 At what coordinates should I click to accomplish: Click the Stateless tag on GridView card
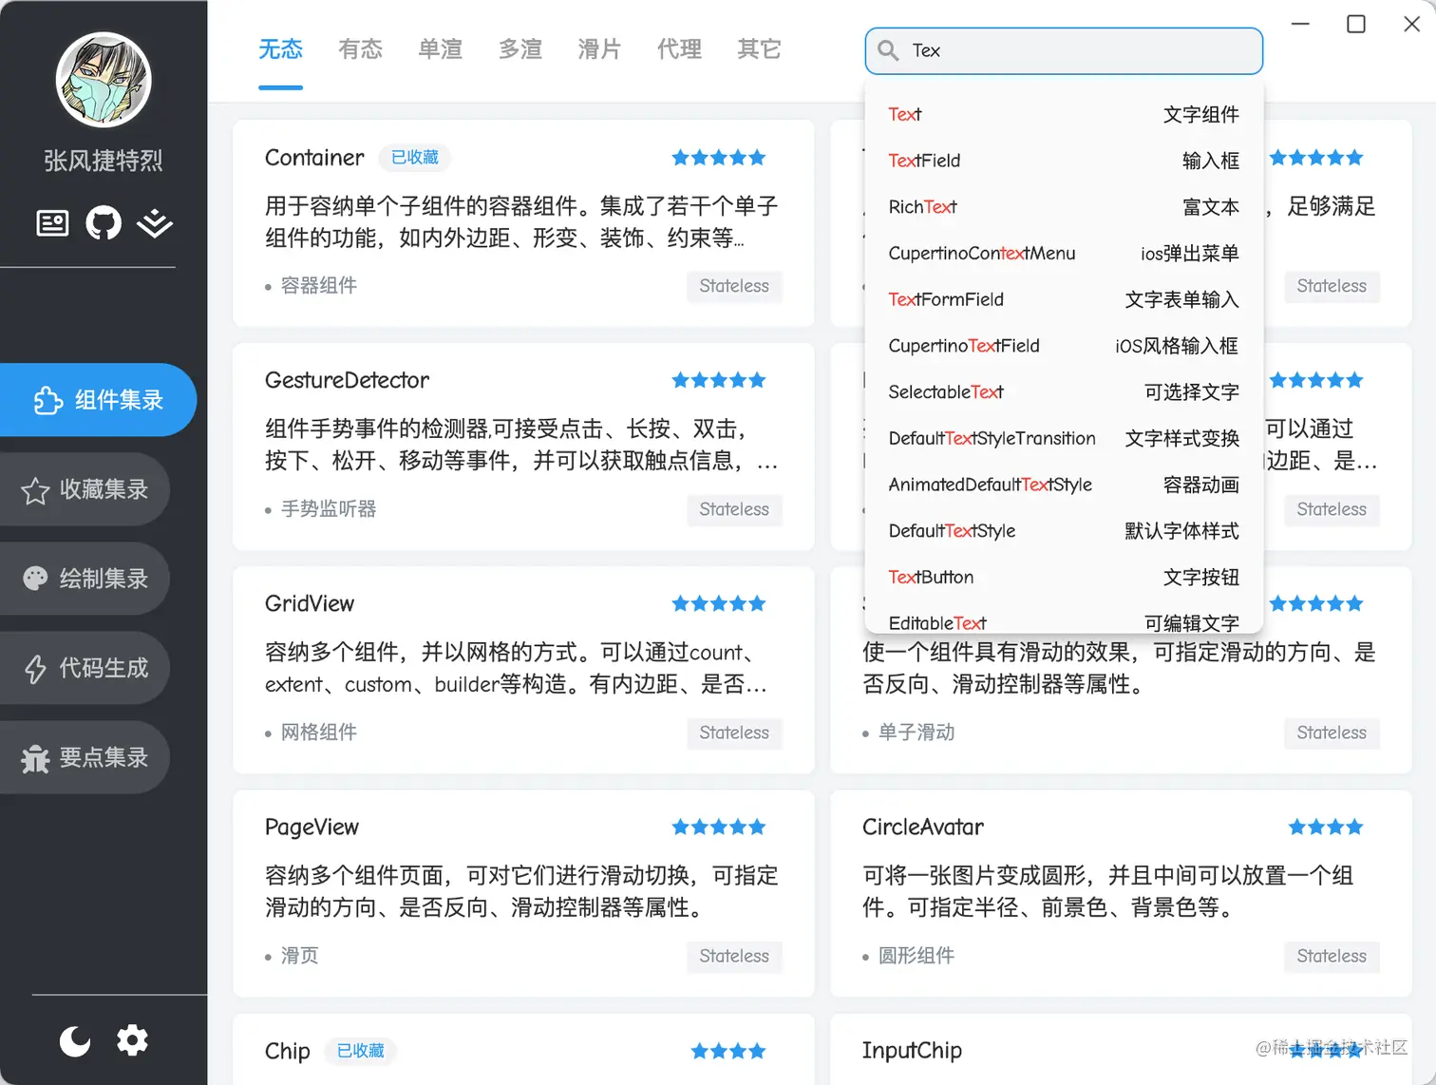pos(733,733)
